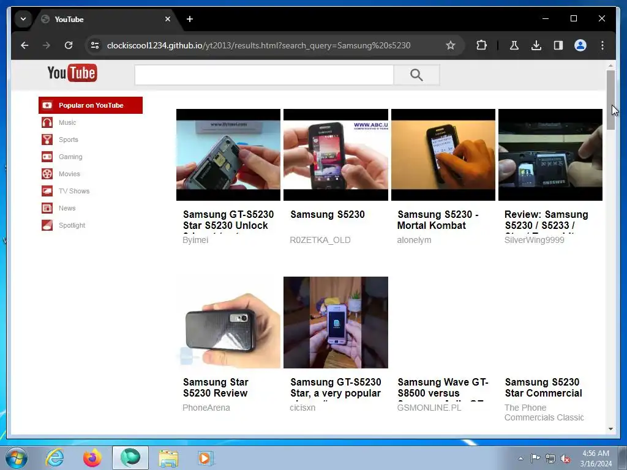Viewport: 627px width, 470px height.
Task: Open Samsung S5230 Mortal Kombat thumbnail
Action: click(443, 155)
